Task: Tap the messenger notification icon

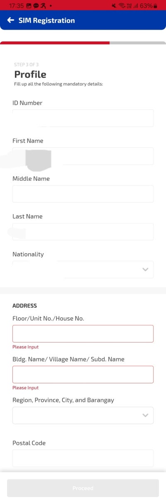Action: click(36, 6)
